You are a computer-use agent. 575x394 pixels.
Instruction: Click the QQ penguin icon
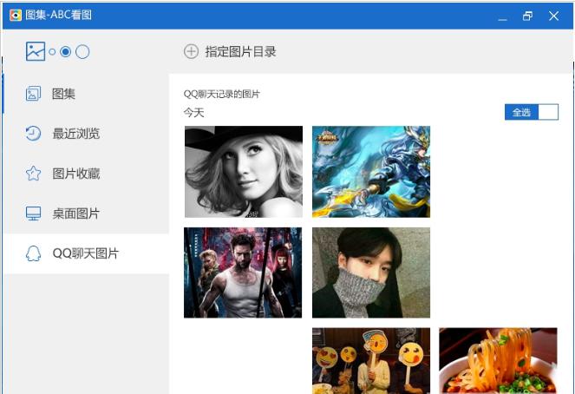[x=33, y=253]
